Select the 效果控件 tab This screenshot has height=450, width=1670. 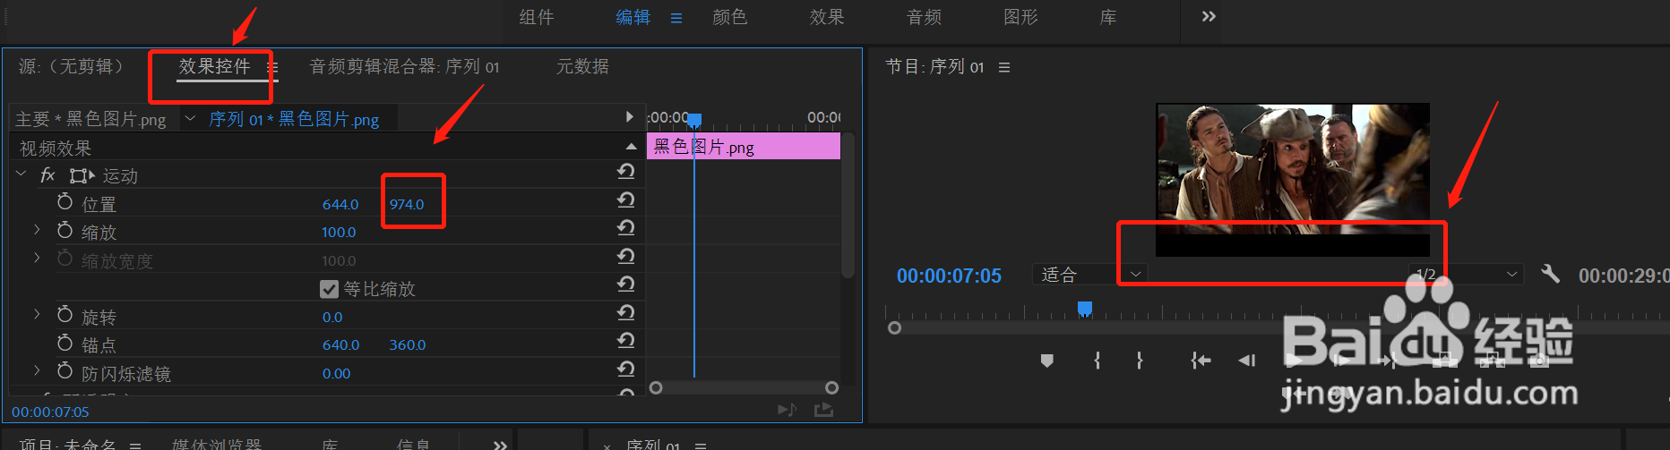click(214, 66)
